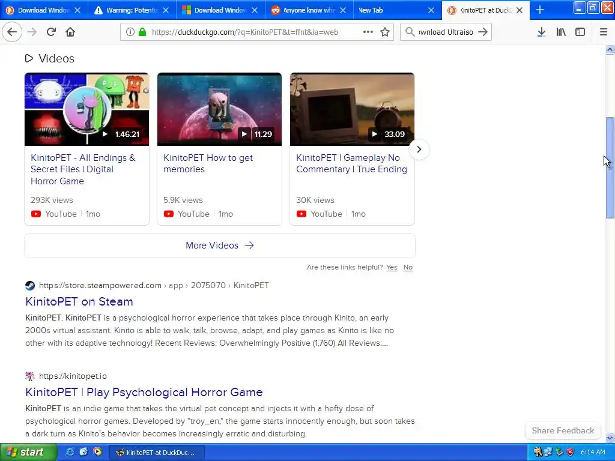
Task: Open the Firefox hamburger menu
Action: coord(604,32)
